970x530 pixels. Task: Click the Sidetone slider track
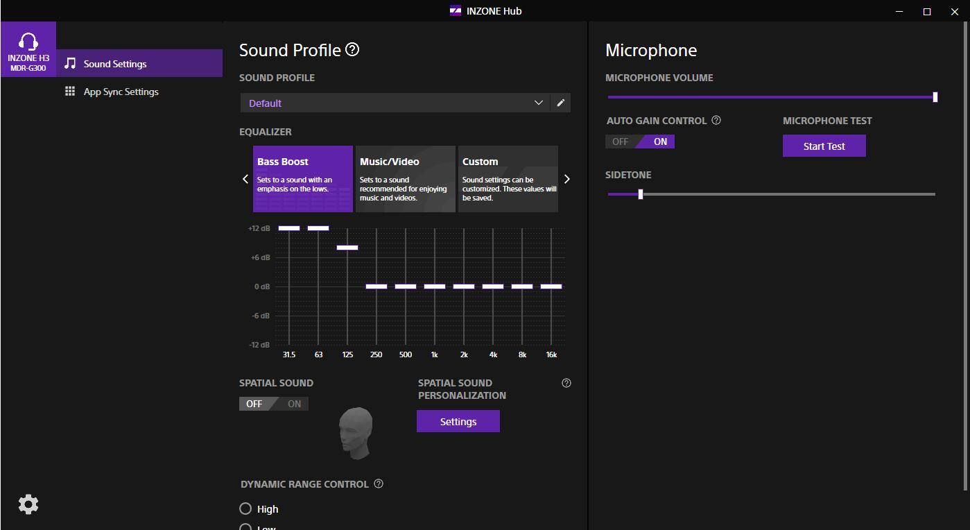point(771,194)
